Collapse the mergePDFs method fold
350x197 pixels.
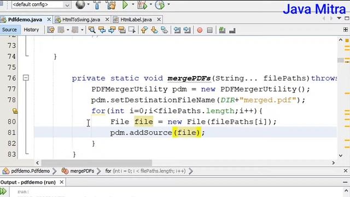point(26,78)
